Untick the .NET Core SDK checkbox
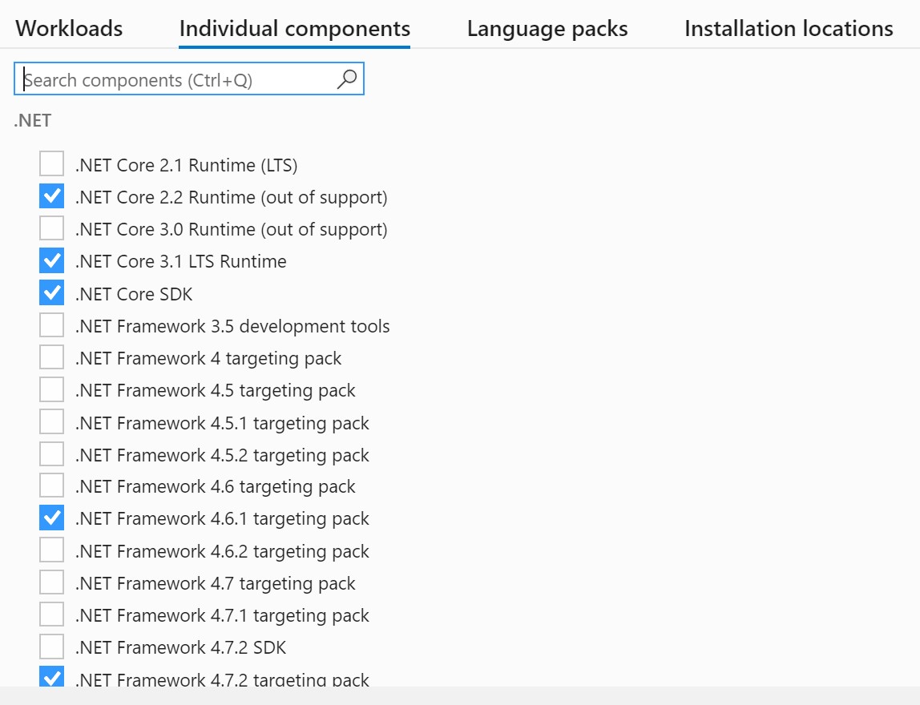The width and height of the screenshot is (920, 705). click(x=52, y=294)
